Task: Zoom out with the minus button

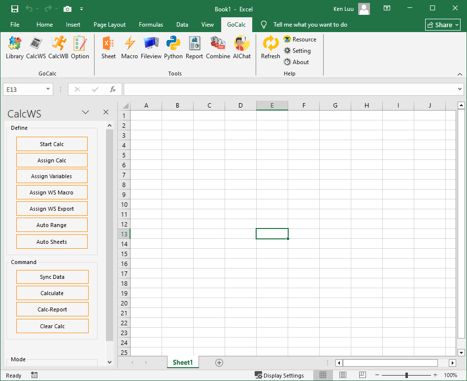Action: tap(377, 375)
